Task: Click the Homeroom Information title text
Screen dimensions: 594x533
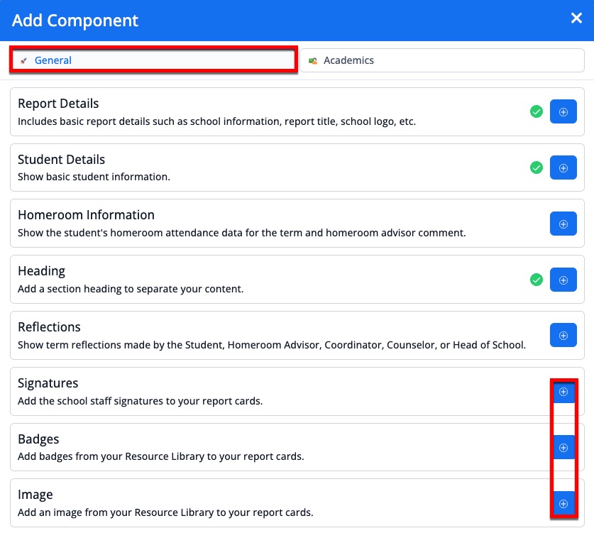Action: click(86, 215)
